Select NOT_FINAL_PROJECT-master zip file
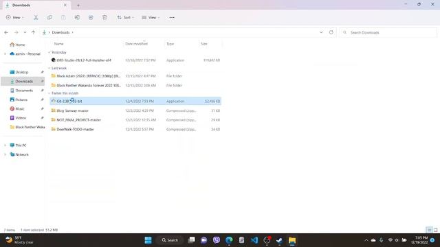This screenshot has width=440, height=247. click(x=135, y=120)
